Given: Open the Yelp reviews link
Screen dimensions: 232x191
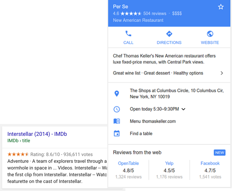Looking at the screenshot, I should click(x=169, y=163).
